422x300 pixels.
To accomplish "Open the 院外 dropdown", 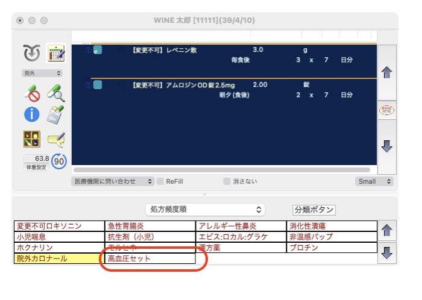I will coord(42,73).
